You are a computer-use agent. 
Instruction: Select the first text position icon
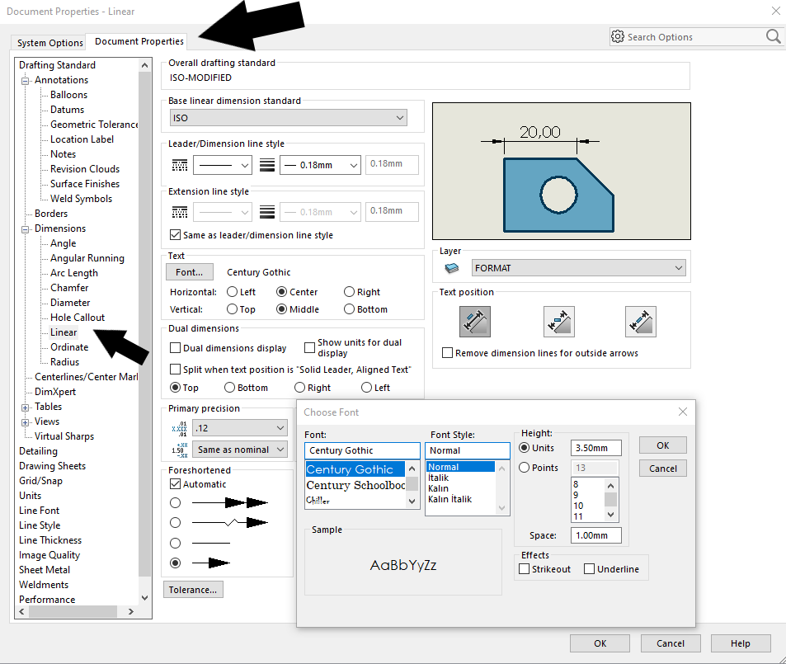(x=475, y=322)
